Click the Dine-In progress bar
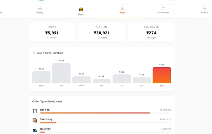 (x=105, y=113)
